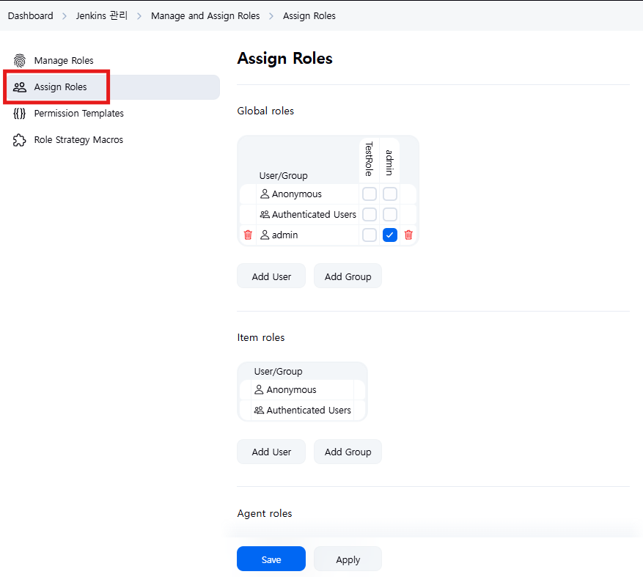The image size is (643, 577).
Task: Click the Apply button
Action: [348, 559]
